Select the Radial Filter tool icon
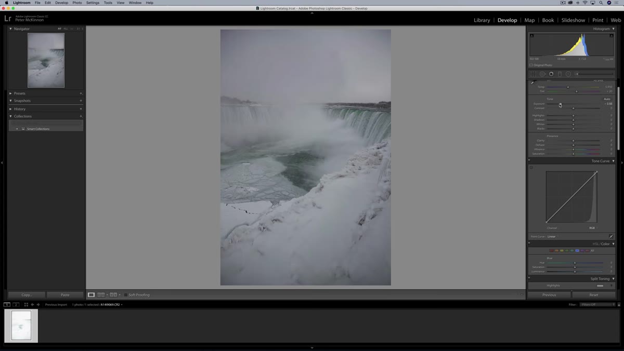Viewport: 624px width, 351px height. [x=568, y=74]
